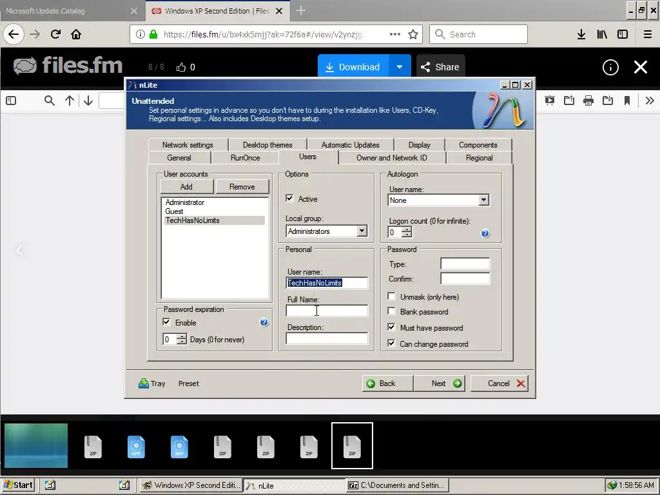This screenshot has height=495, width=660.
Task: Click the viewer print icon
Action: click(x=588, y=101)
